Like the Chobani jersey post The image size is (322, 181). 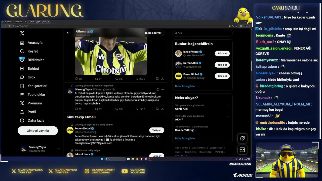(x=119, y=79)
